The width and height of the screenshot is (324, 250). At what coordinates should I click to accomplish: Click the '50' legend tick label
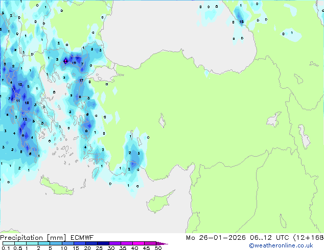(x=158, y=248)
